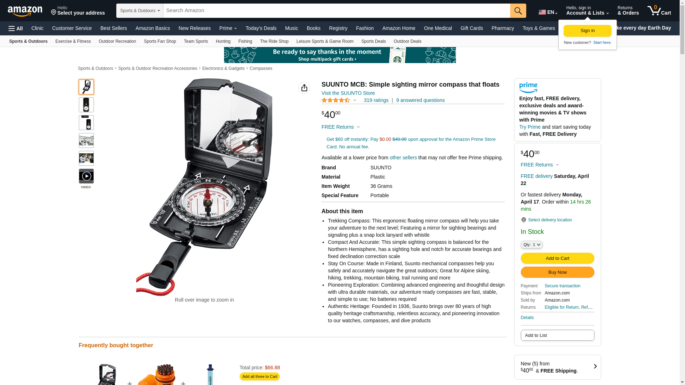Screen dimensions: 685x385
Task: Select delivery location pin icon
Action: click(x=523, y=220)
